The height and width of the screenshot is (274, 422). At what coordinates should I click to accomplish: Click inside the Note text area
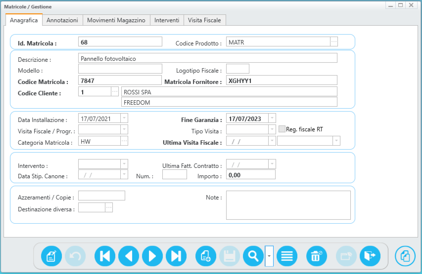pos(288,204)
